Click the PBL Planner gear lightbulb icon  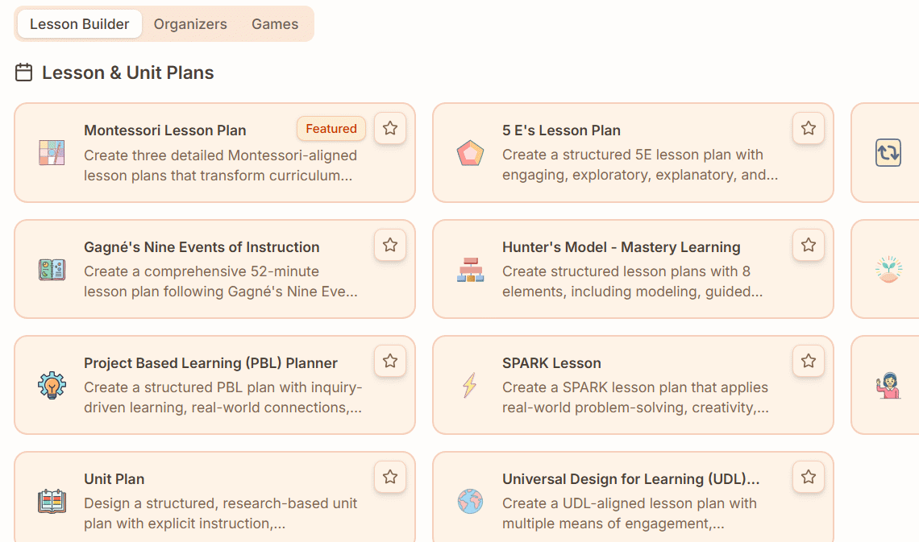(52, 386)
